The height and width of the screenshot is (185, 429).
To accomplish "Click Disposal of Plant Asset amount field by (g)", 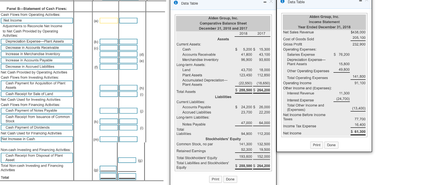I will tap(127, 160).
